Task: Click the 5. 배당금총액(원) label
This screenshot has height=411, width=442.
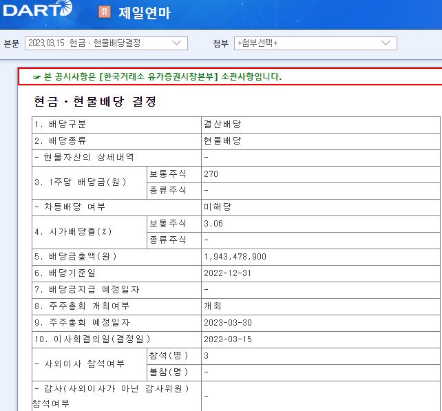Action: [x=76, y=257]
